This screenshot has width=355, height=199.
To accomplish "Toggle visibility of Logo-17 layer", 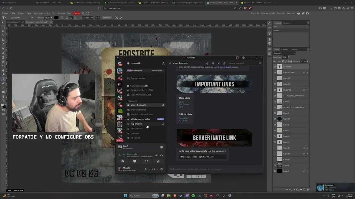I will click(275, 78).
